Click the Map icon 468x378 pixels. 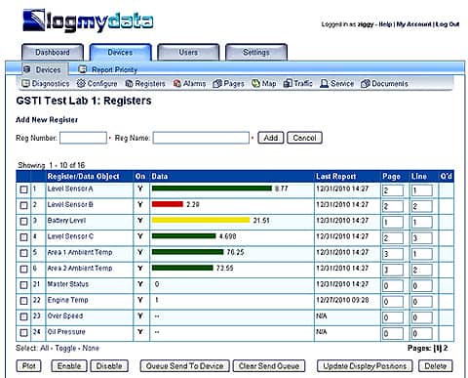(255, 84)
